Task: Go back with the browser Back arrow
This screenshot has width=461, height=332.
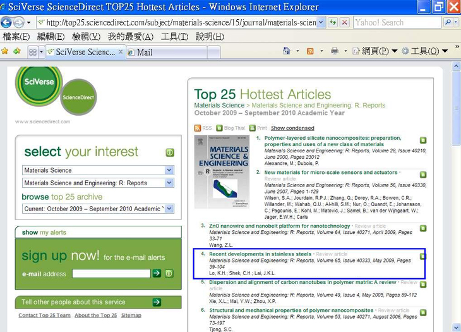Action: (x=6, y=22)
